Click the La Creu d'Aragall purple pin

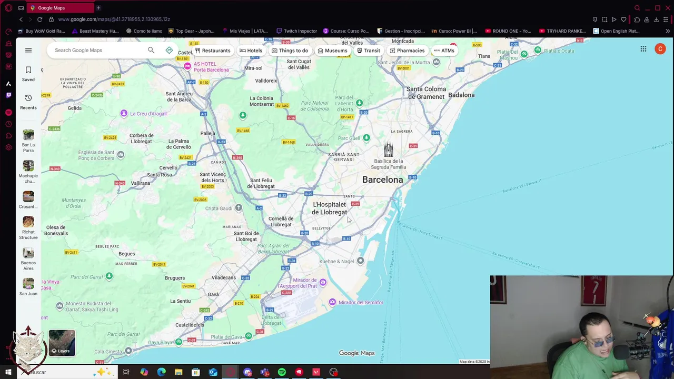click(x=124, y=113)
